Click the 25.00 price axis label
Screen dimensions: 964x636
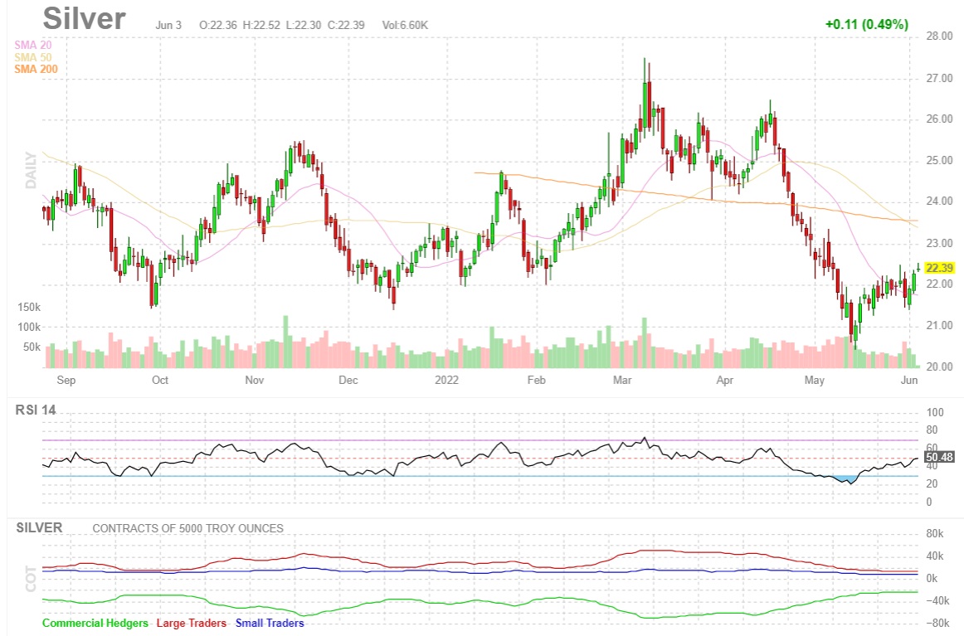pos(939,161)
